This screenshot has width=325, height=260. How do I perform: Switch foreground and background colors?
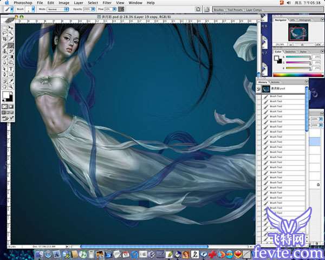pyautogui.click(x=11, y=93)
